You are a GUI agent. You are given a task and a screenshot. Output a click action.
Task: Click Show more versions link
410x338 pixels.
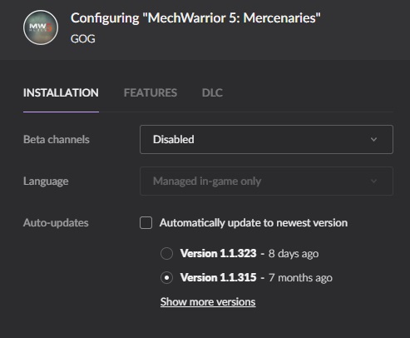coord(208,302)
